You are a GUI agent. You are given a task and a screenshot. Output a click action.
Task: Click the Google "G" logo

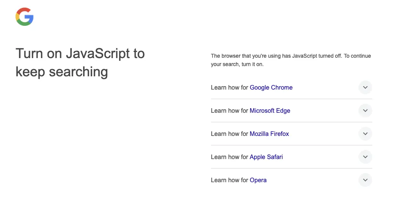coord(25,17)
